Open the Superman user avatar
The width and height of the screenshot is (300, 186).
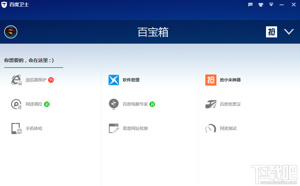11,32
